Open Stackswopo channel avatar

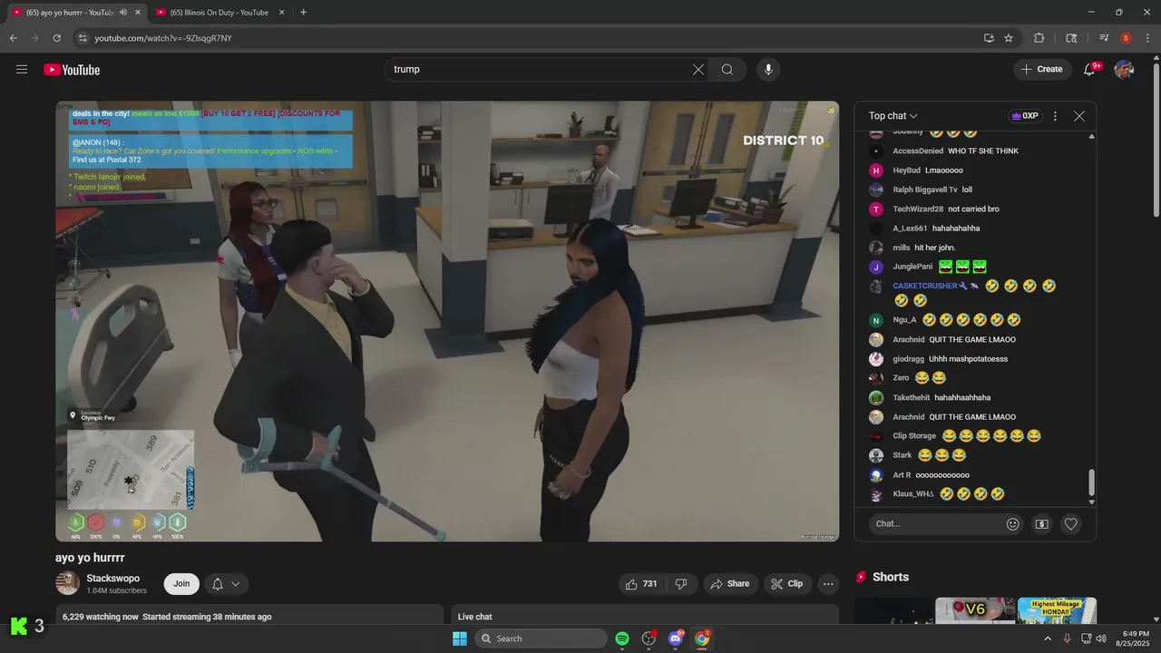[68, 584]
